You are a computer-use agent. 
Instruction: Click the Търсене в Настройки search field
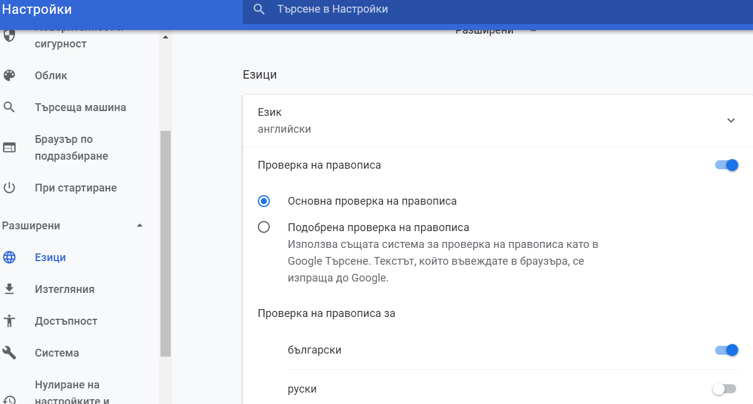(x=421, y=10)
